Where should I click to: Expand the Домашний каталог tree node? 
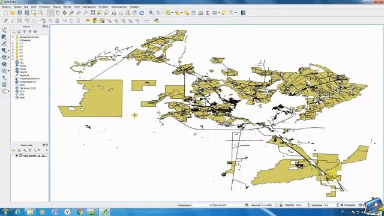(x=13, y=37)
